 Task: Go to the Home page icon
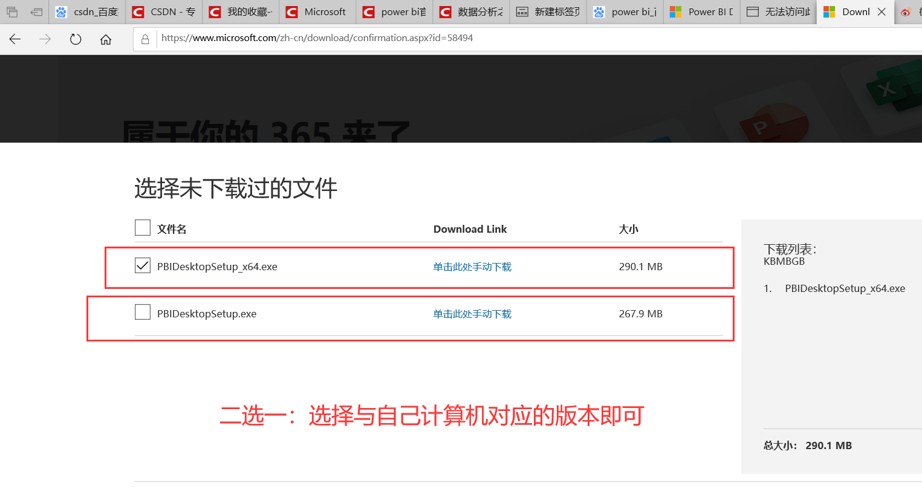(106, 39)
